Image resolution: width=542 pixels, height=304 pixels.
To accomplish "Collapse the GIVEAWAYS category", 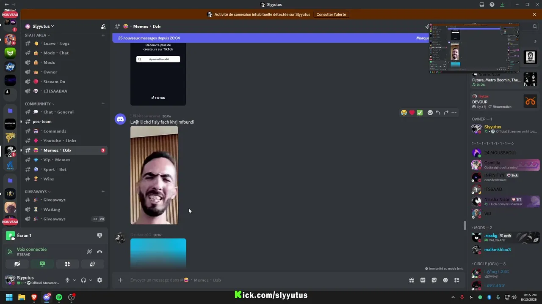I will [x=38, y=192].
